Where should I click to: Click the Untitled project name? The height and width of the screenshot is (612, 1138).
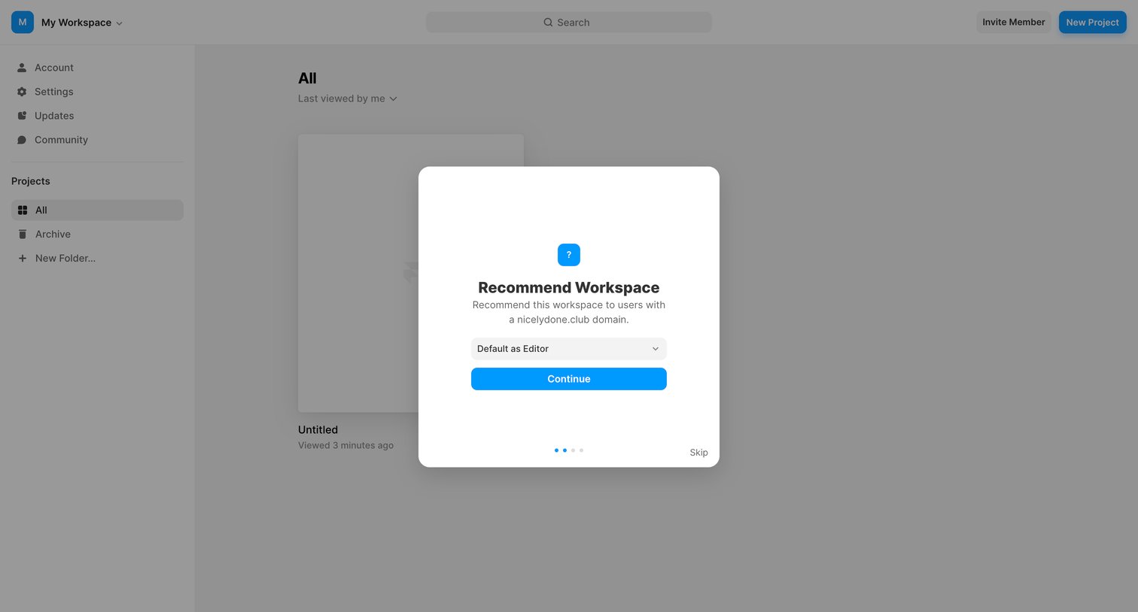tap(318, 430)
